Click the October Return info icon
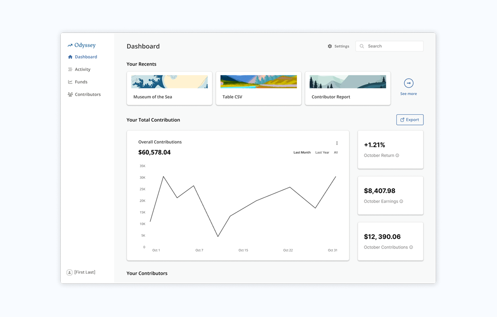Image resolution: width=497 pixels, height=317 pixels. (x=397, y=155)
